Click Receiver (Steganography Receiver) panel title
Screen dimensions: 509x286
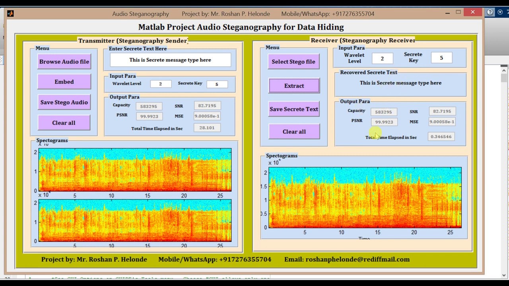(x=363, y=40)
